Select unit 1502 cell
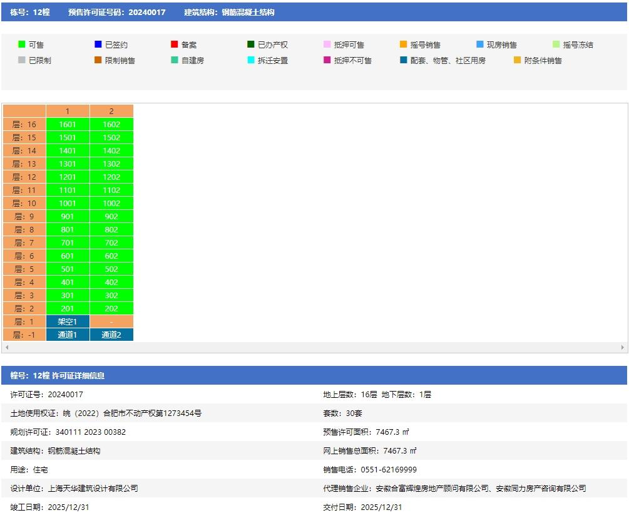 pyautogui.click(x=111, y=137)
